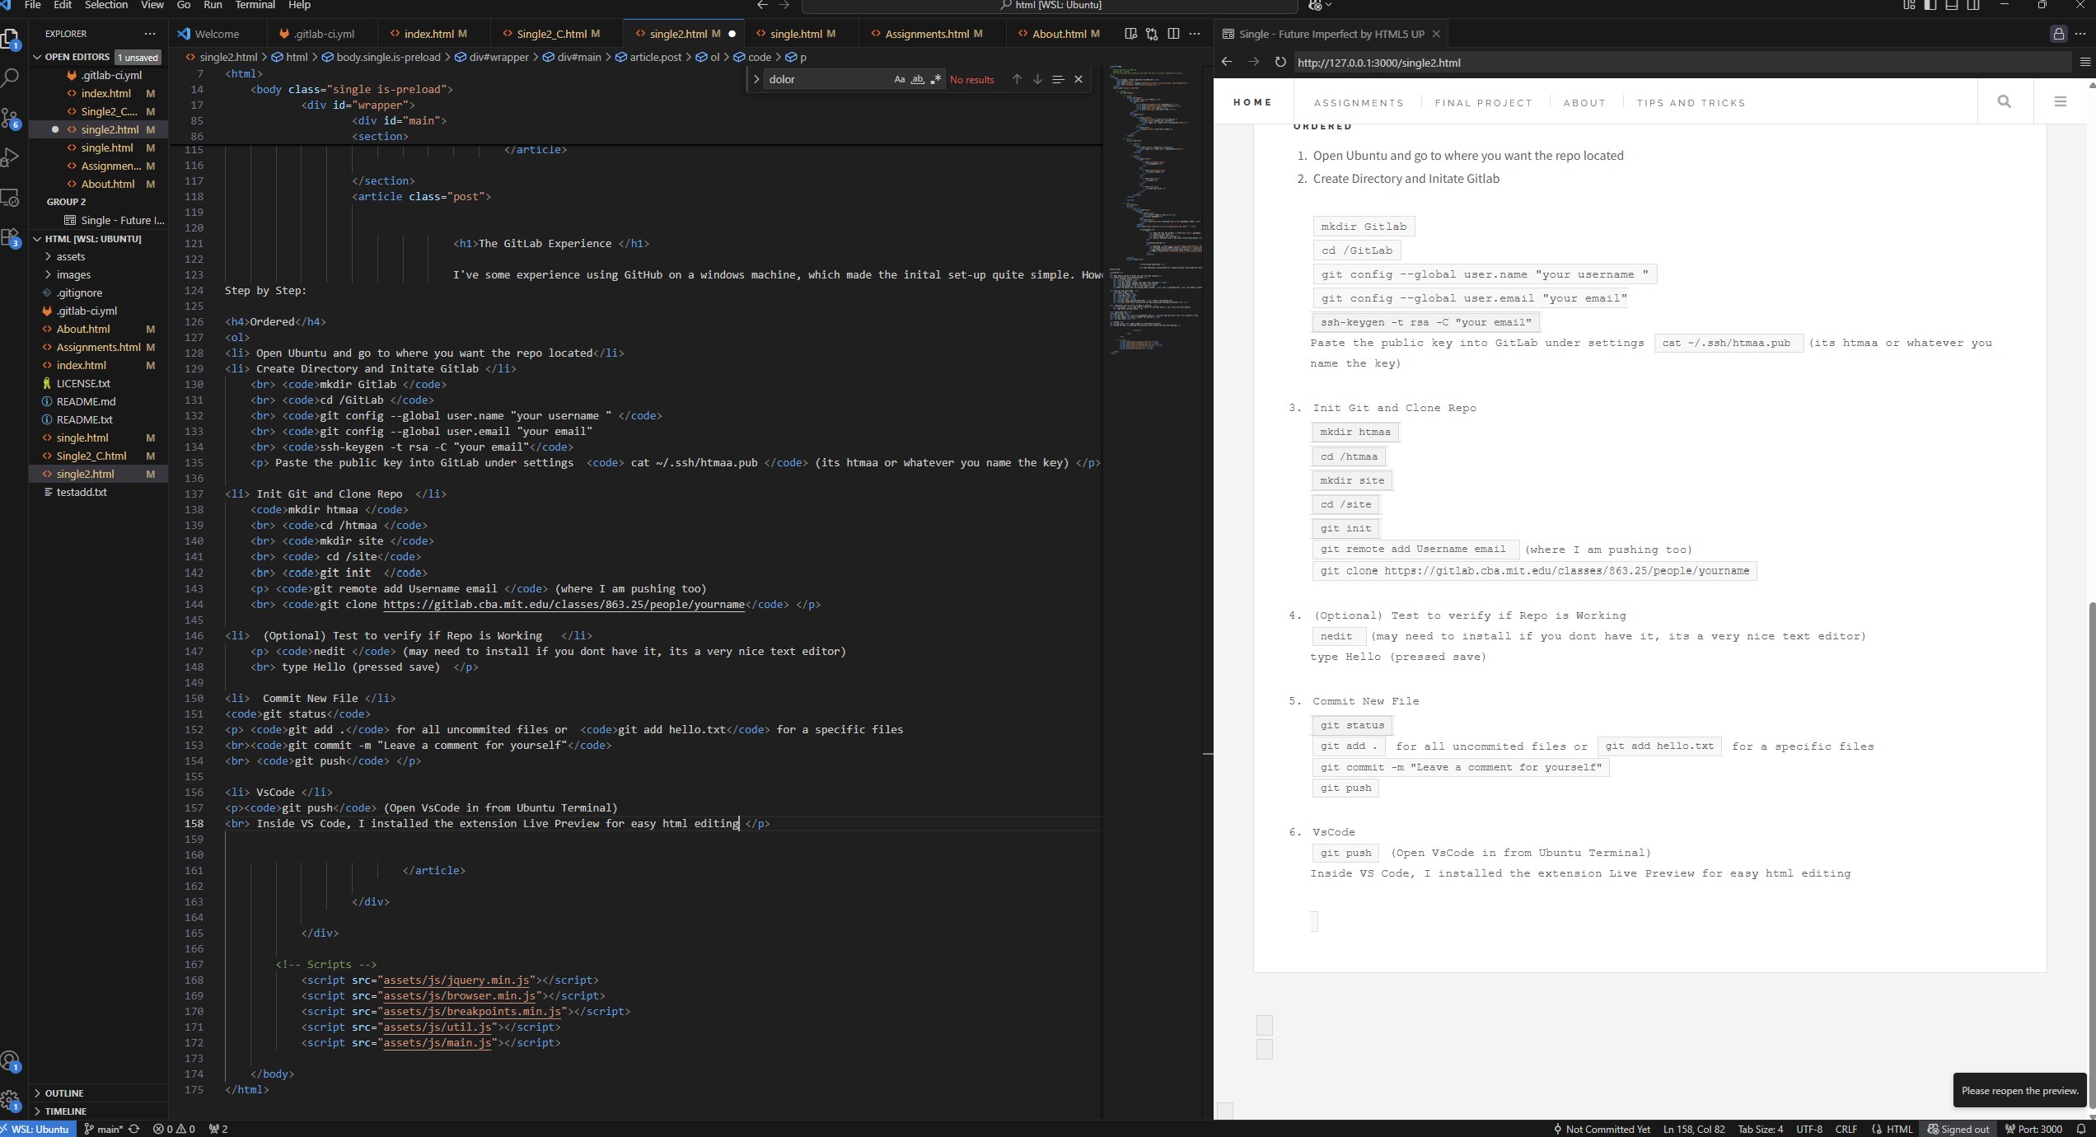This screenshot has width=2096, height=1137.
Task: Toggle Use Regular Expression in find
Action: (x=935, y=80)
